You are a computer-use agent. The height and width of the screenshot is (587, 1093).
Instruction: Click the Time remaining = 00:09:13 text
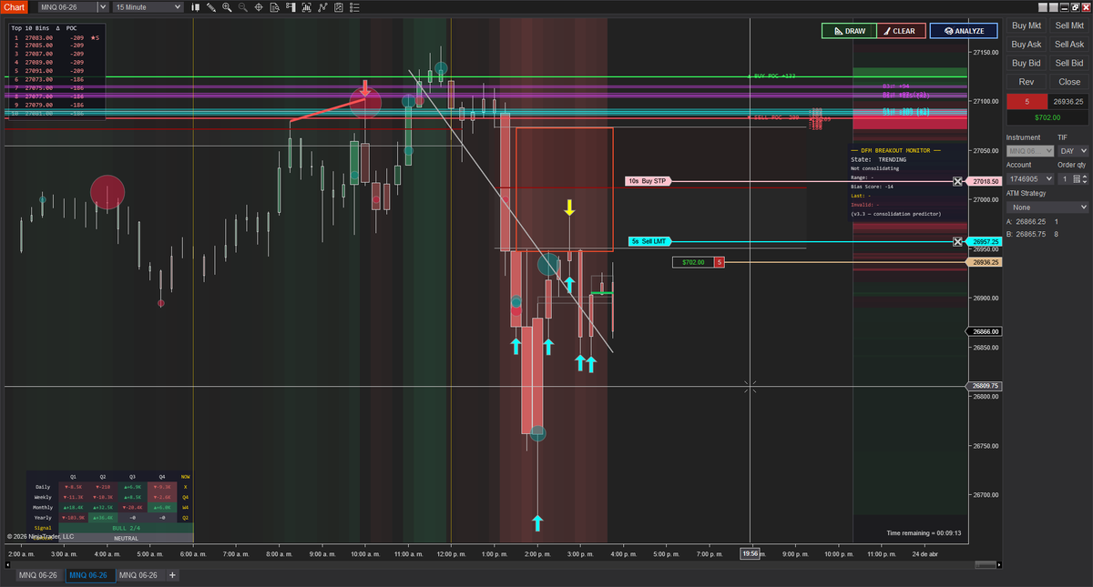tap(924, 533)
